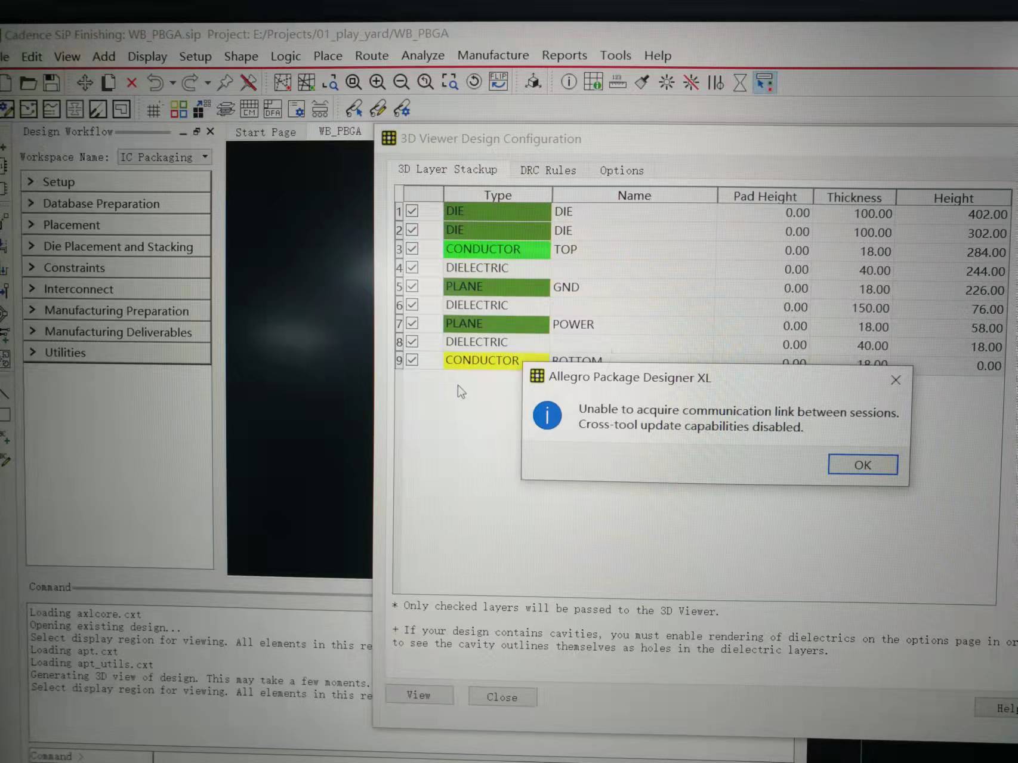
Task: Click the Unfix crossed pushpin icon
Action: click(x=248, y=82)
